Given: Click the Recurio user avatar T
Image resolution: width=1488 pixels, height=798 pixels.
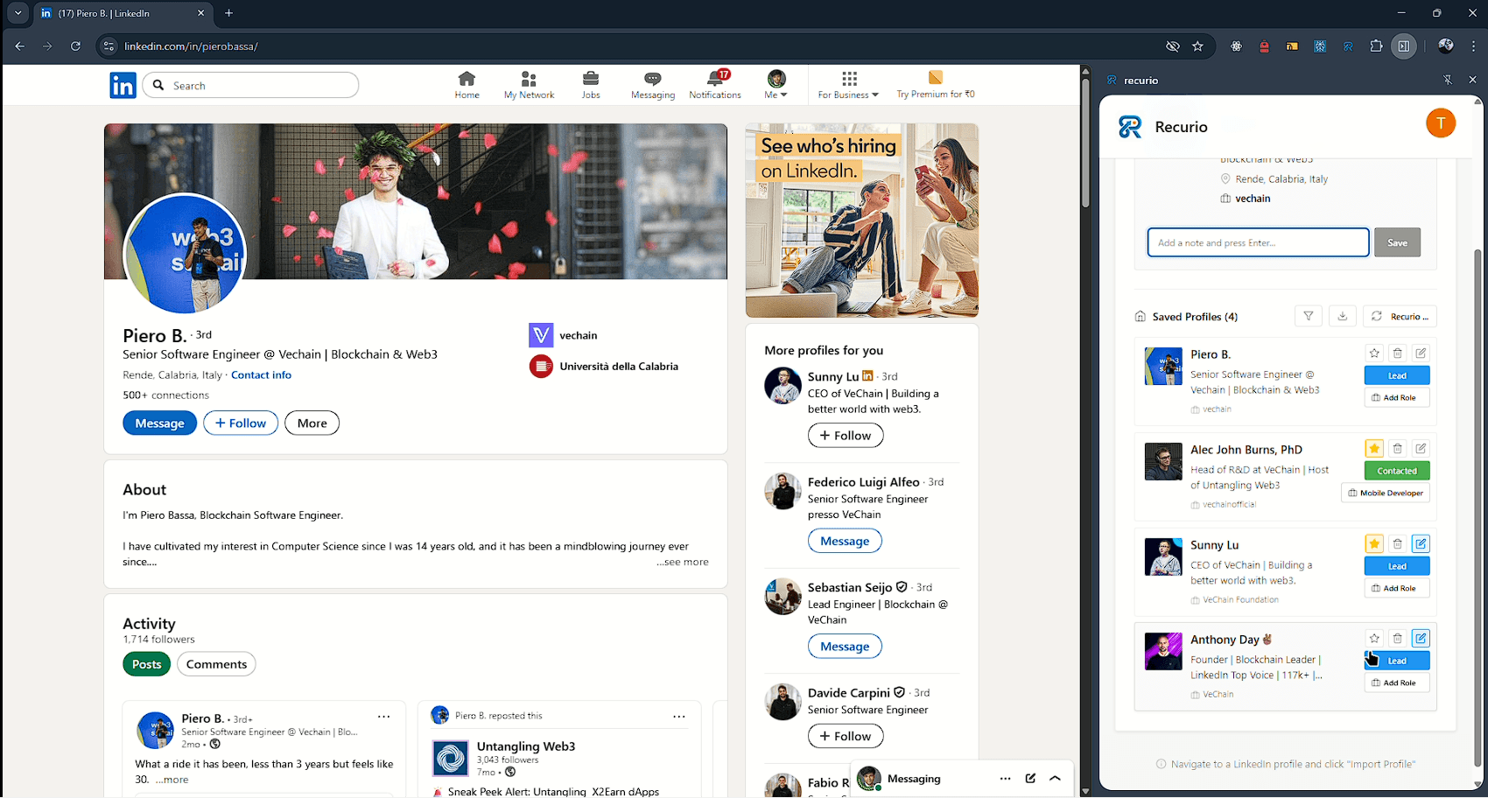Looking at the screenshot, I should 1440,123.
